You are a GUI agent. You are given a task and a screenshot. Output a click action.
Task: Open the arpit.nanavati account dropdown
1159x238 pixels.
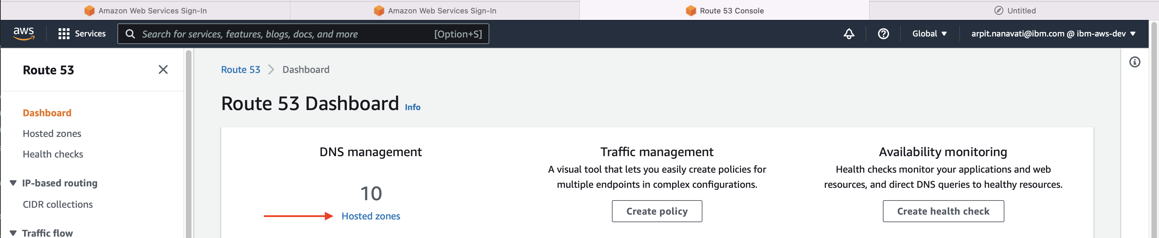[1053, 34]
